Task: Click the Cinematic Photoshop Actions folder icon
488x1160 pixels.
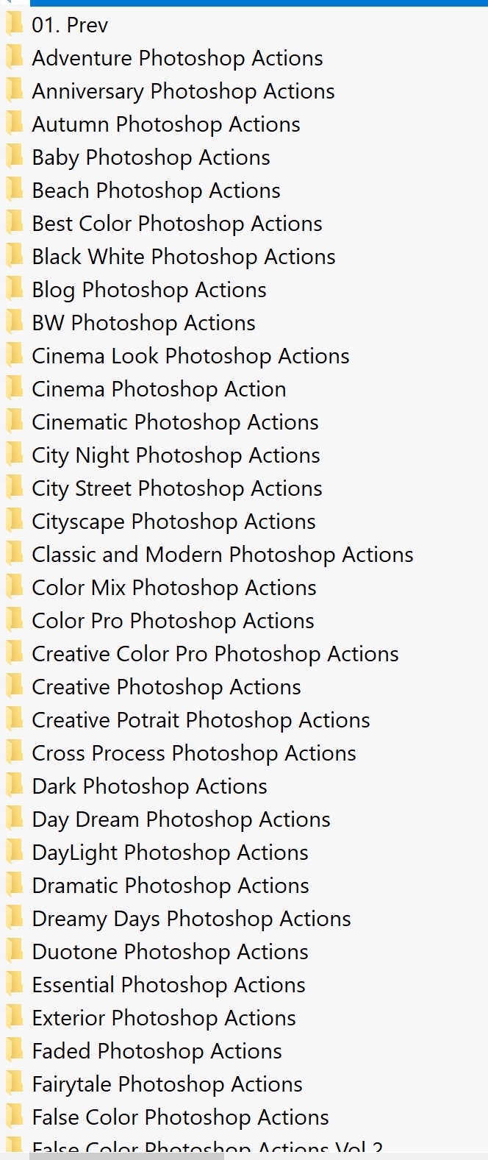Action: click(14, 421)
